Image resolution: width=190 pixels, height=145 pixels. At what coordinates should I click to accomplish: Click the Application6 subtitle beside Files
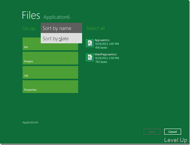57,17
